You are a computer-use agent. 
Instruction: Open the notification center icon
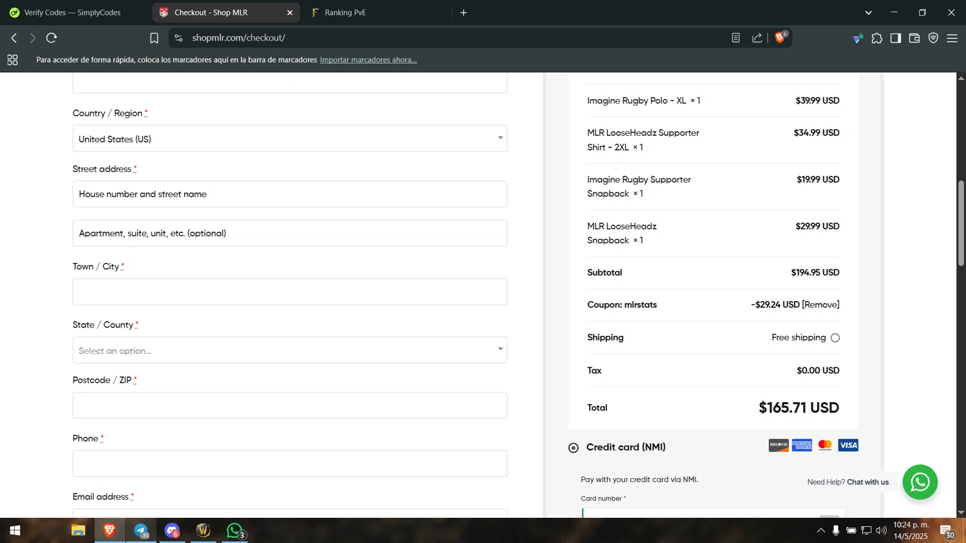pos(947,531)
